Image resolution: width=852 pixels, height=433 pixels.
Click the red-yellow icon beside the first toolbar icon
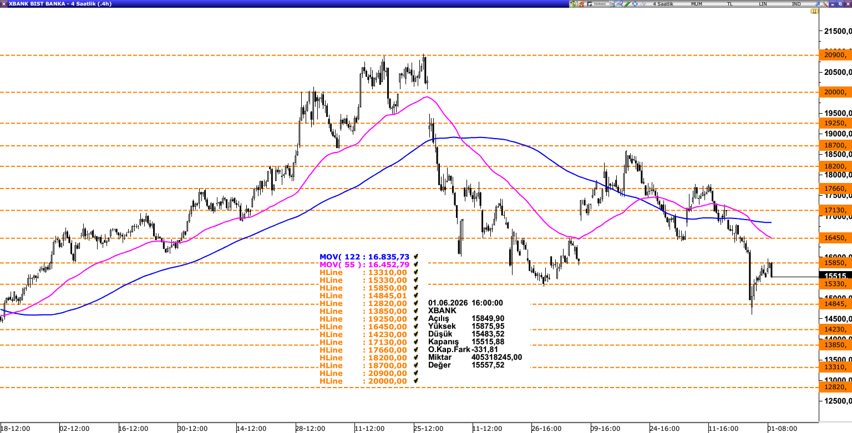pyautogui.click(x=581, y=4)
